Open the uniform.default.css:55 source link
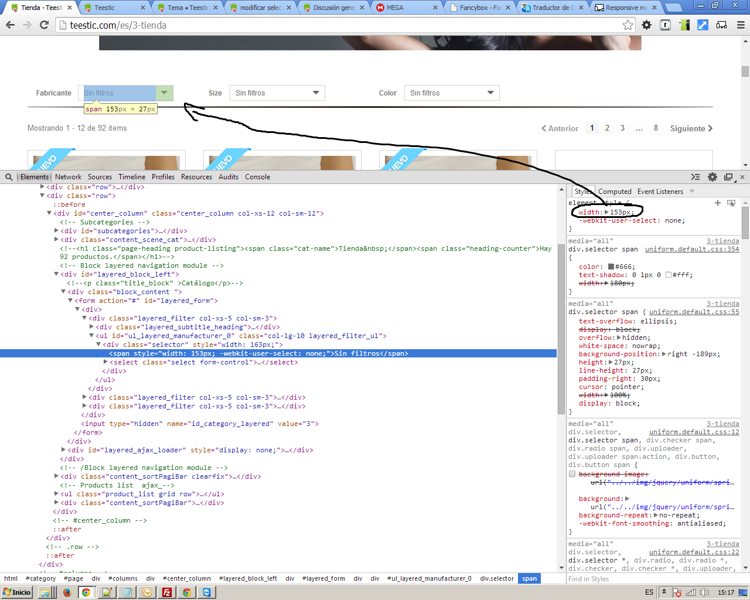 click(694, 312)
